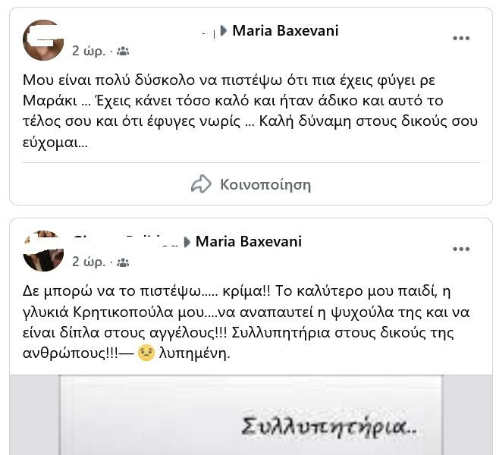Click the '2 ώρ.' timestamp on the second post
The image size is (496, 455).
[89, 262]
